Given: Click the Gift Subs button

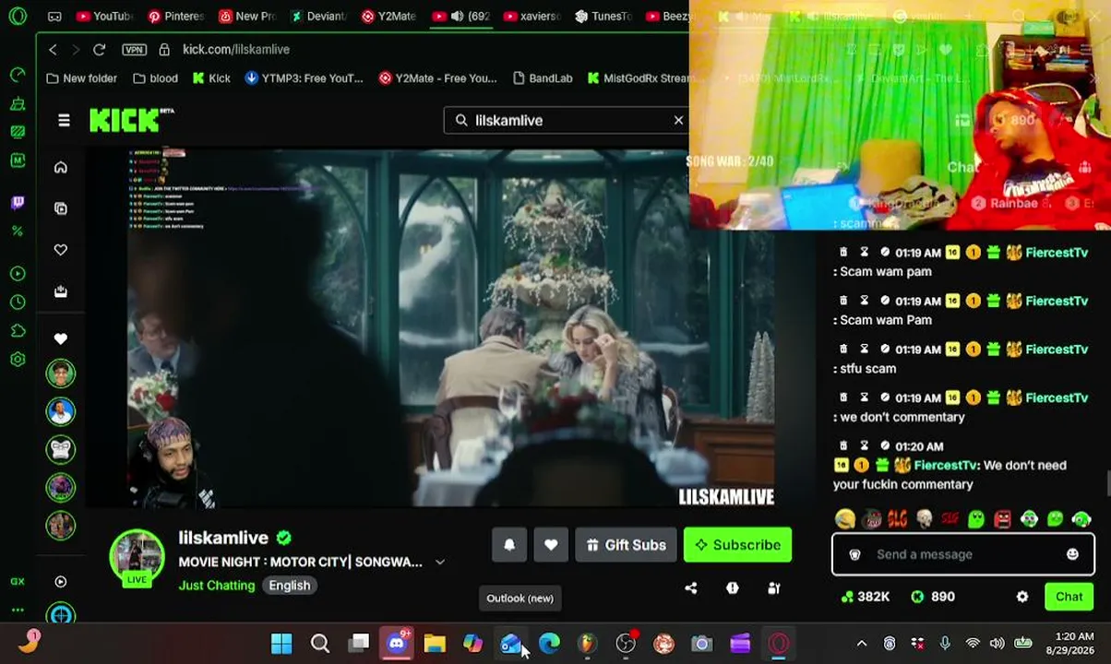Looking at the screenshot, I should coord(626,545).
